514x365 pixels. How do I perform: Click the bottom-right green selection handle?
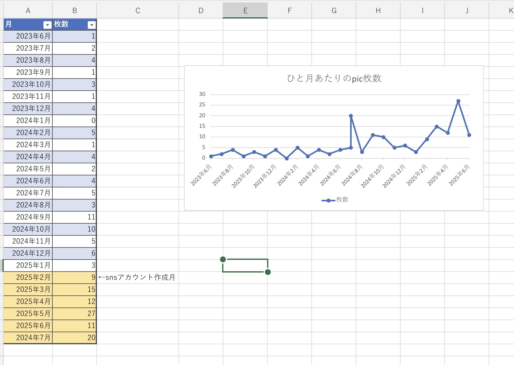tap(268, 272)
